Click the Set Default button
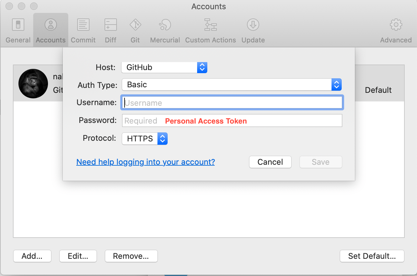417x276 pixels. pyautogui.click(x=372, y=256)
